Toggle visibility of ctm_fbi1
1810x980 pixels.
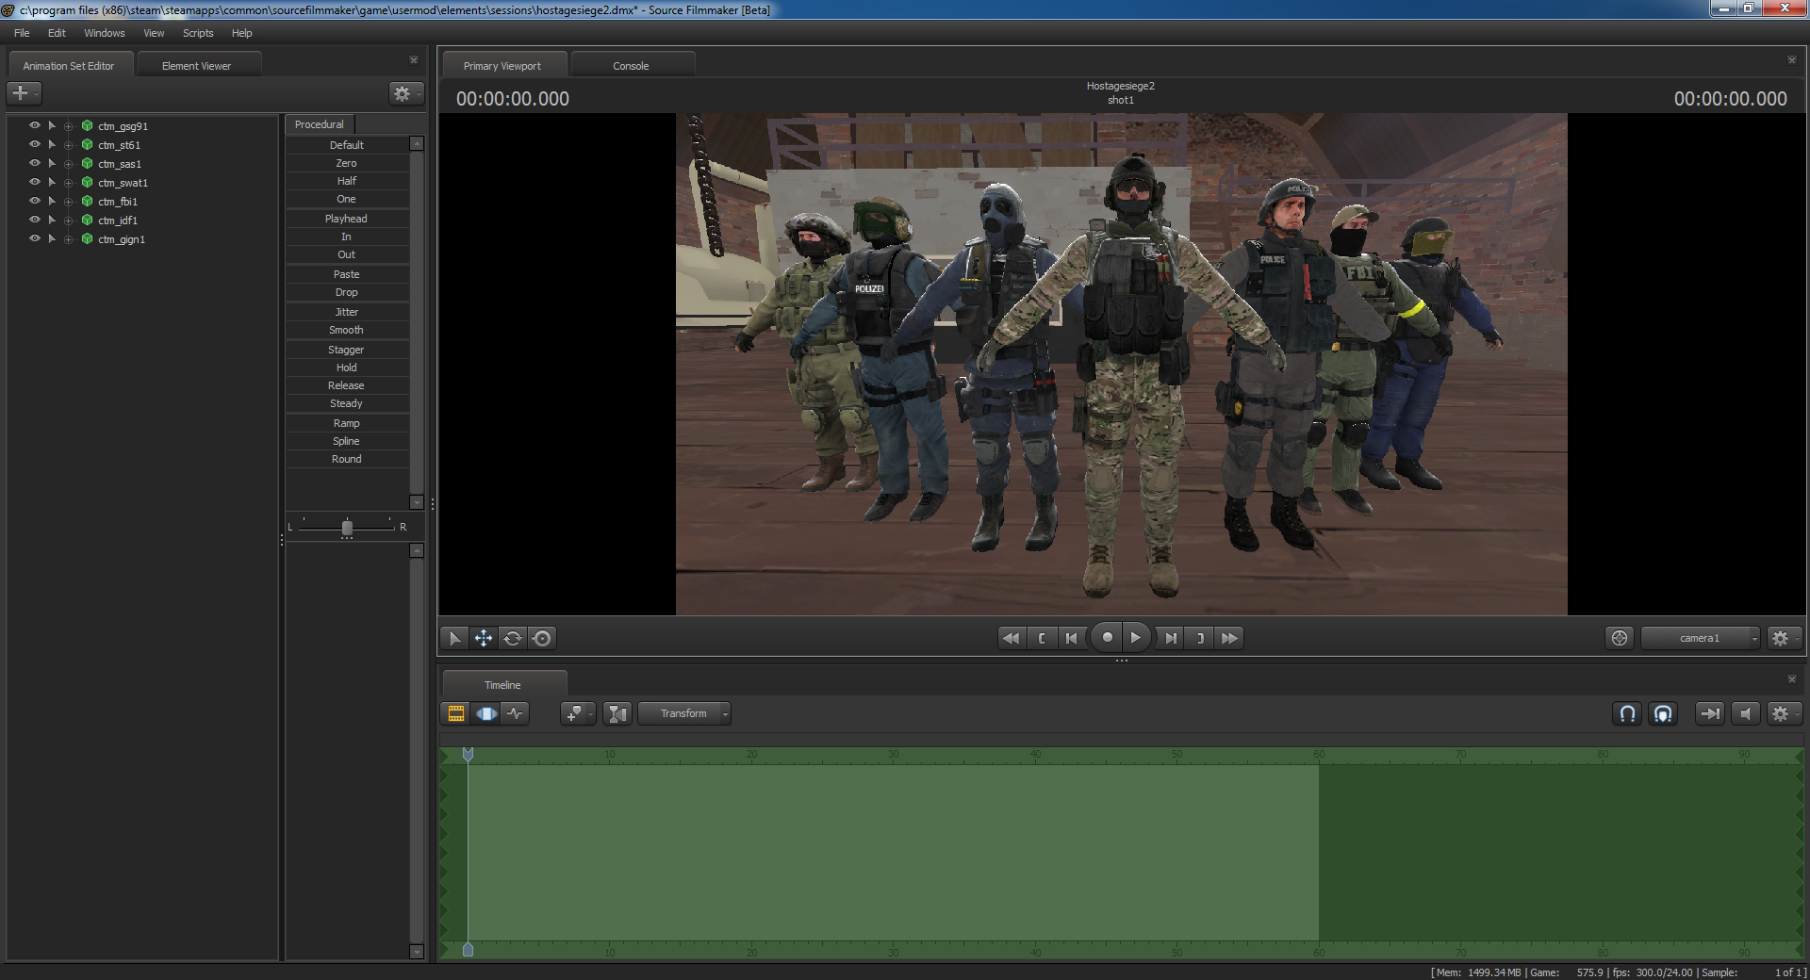tap(35, 201)
